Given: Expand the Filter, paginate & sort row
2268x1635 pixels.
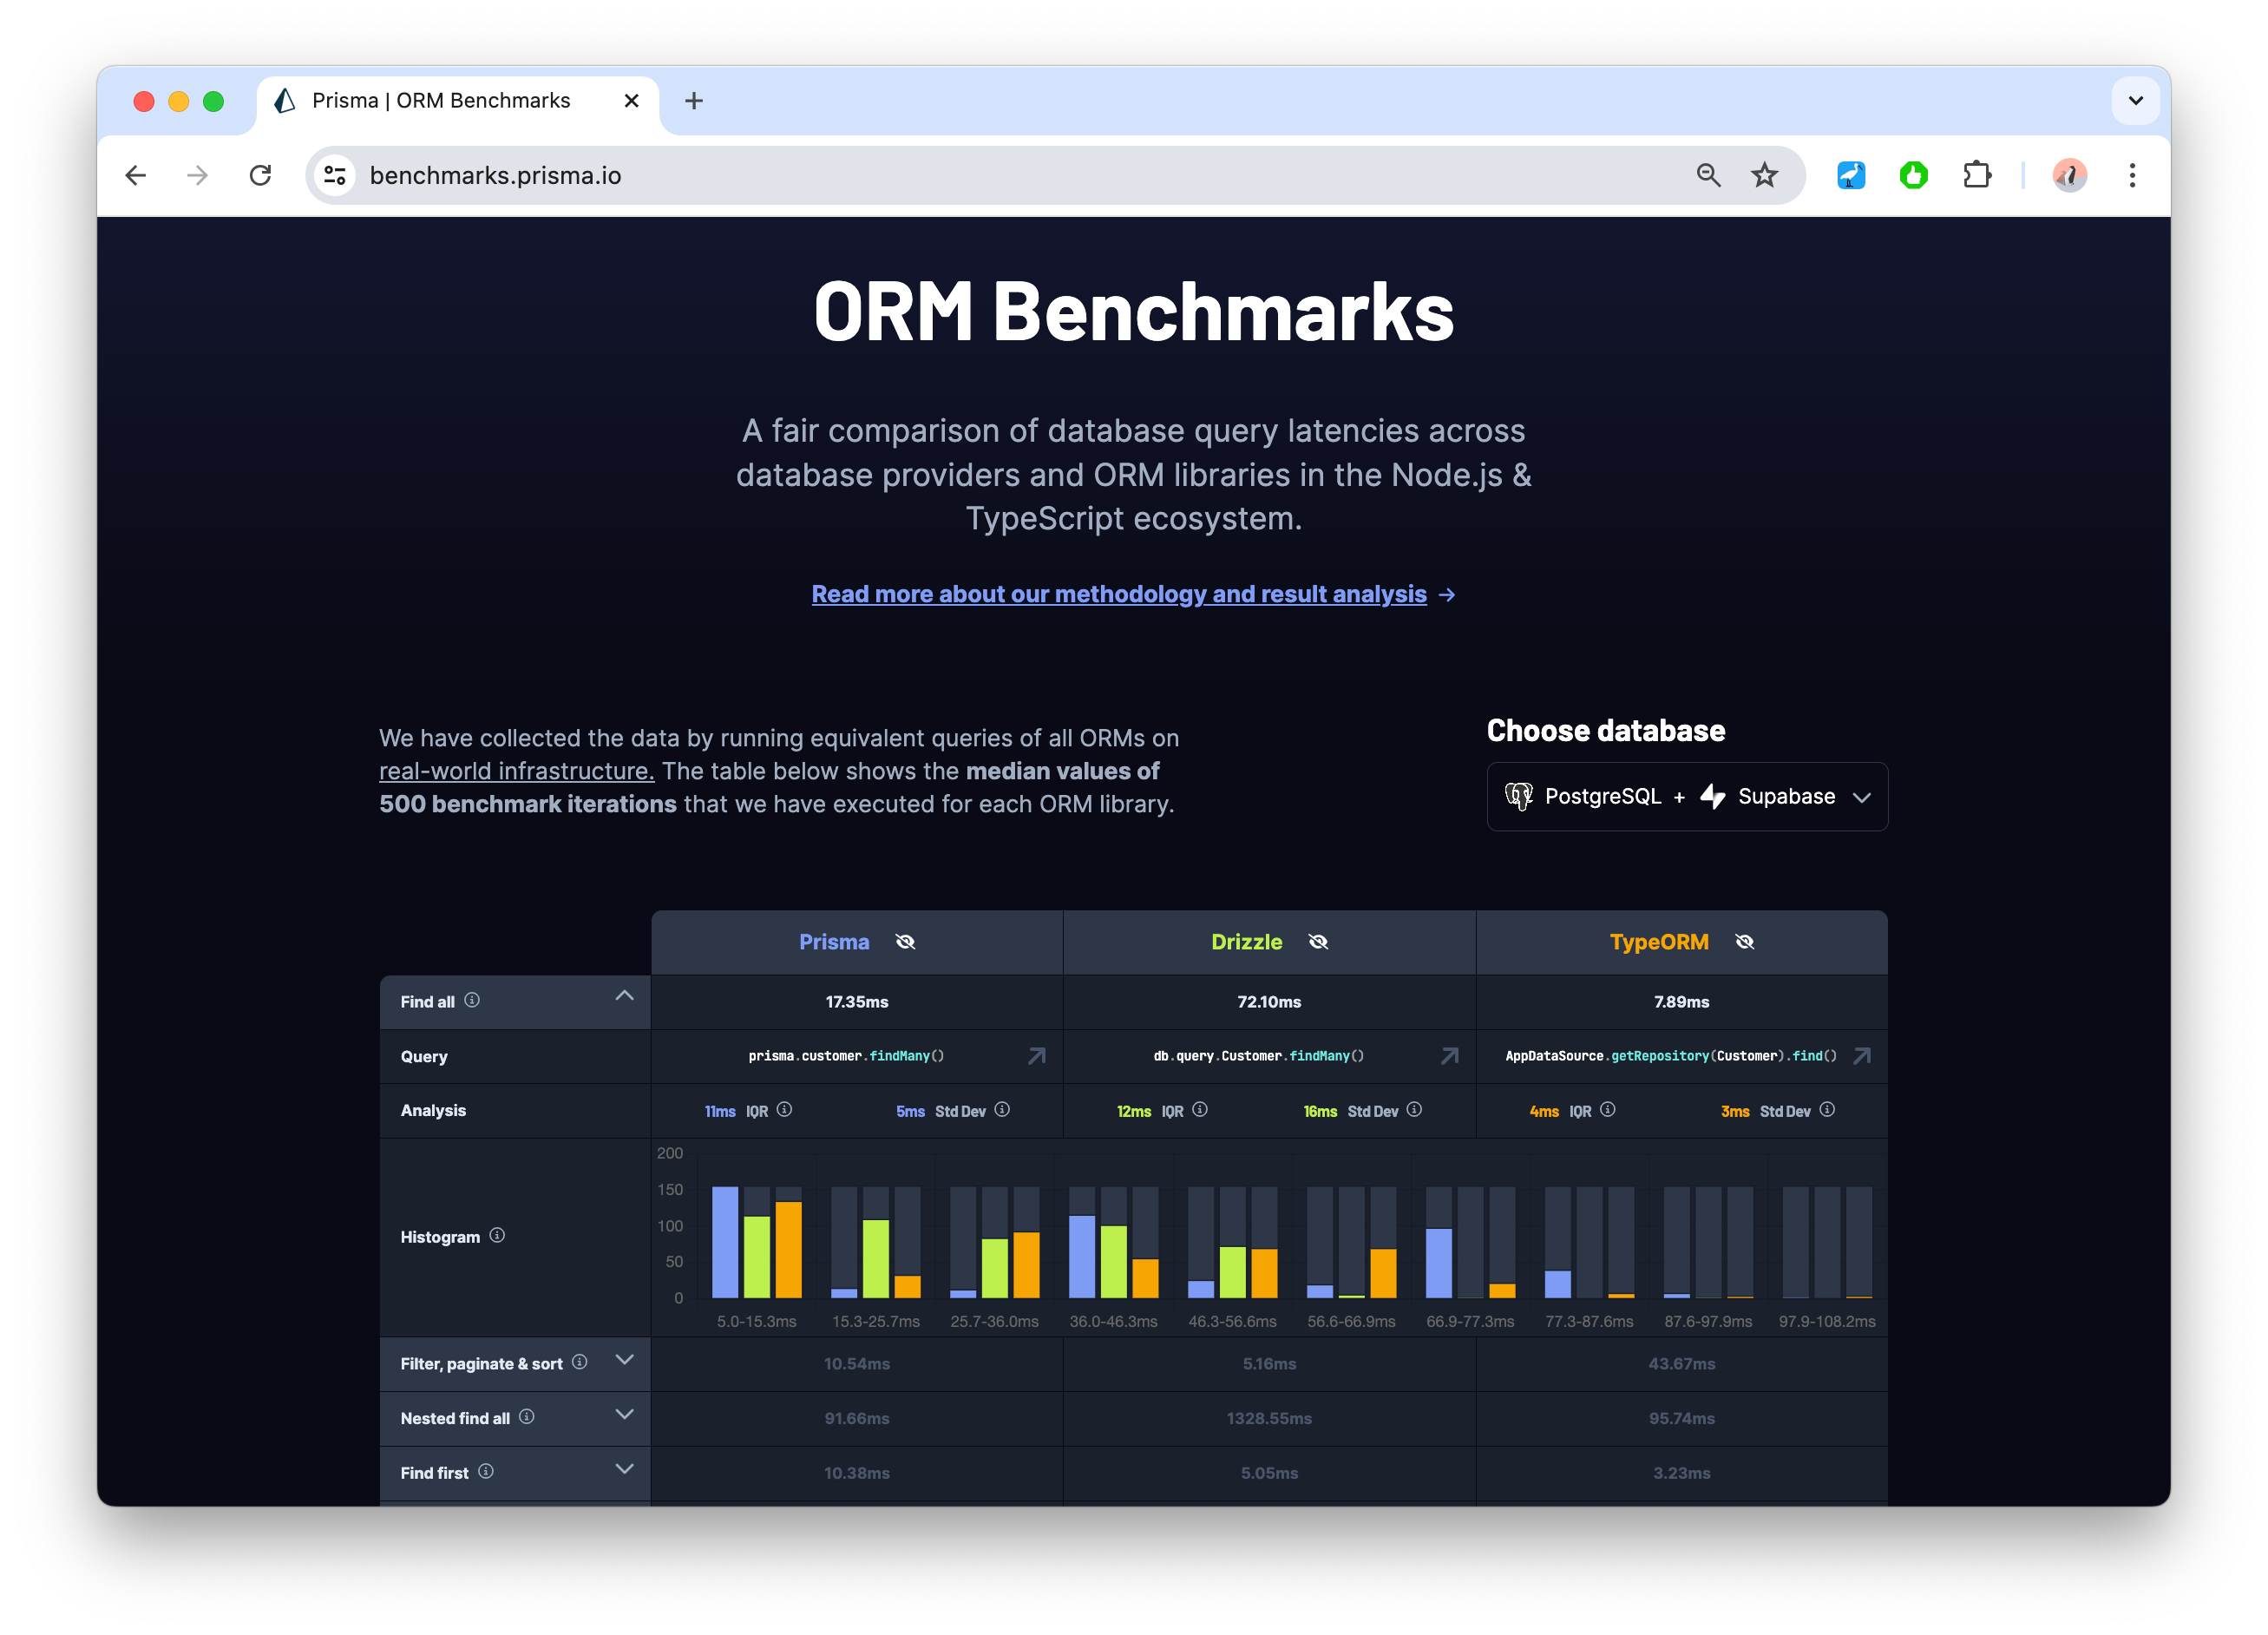Looking at the screenshot, I should tap(624, 1360).
